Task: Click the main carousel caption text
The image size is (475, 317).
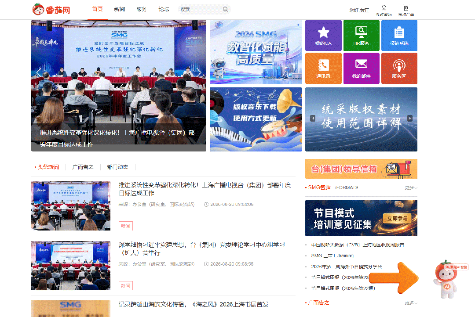Action: click(x=117, y=139)
